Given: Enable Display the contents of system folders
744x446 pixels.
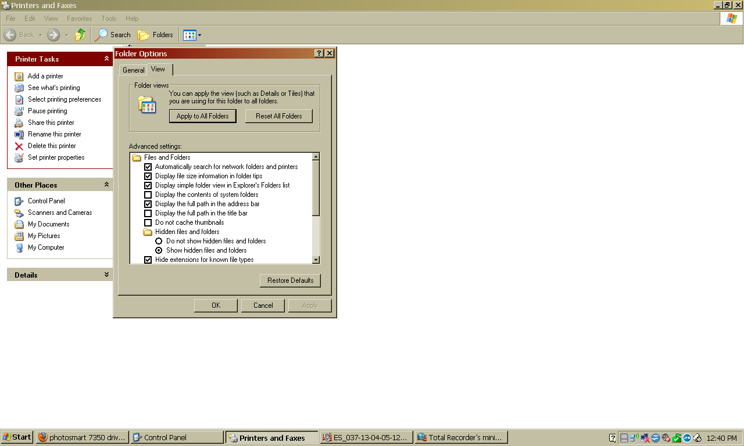Looking at the screenshot, I should [x=148, y=195].
